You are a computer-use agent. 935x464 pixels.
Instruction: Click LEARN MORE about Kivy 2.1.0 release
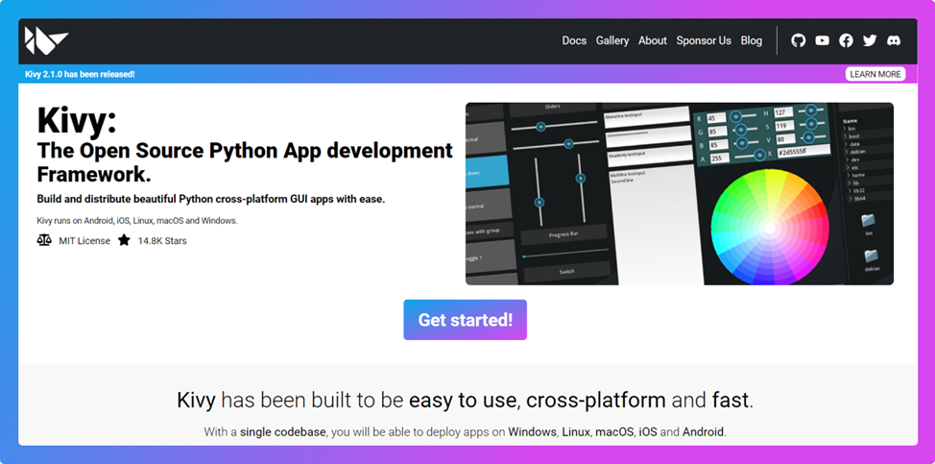point(875,74)
